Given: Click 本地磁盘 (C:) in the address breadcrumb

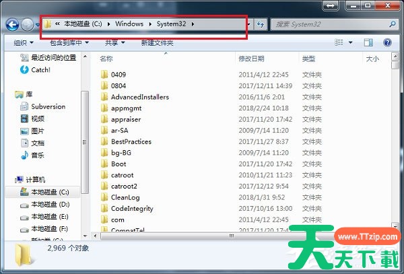Looking at the screenshot, I should [x=83, y=24].
